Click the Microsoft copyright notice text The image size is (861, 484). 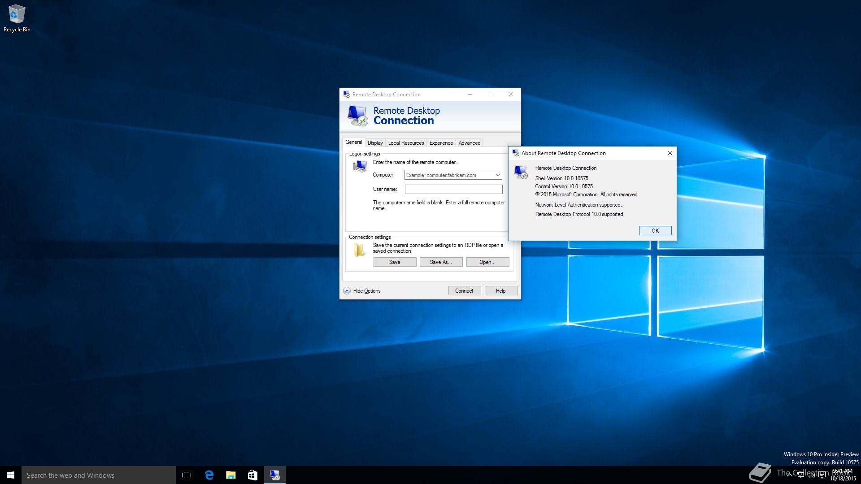(x=587, y=194)
